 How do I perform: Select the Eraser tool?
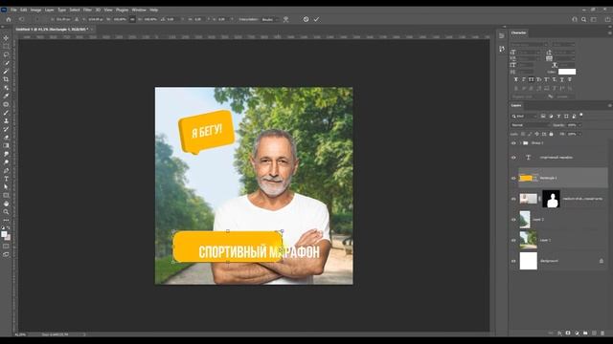[x=6, y=138]
